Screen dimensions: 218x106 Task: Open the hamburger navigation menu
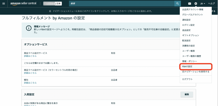point(4,4)
